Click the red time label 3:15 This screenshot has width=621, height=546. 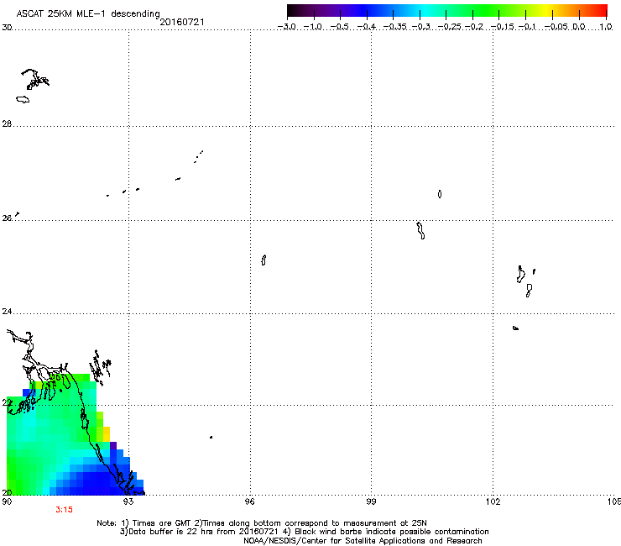(x=64, y=510)
